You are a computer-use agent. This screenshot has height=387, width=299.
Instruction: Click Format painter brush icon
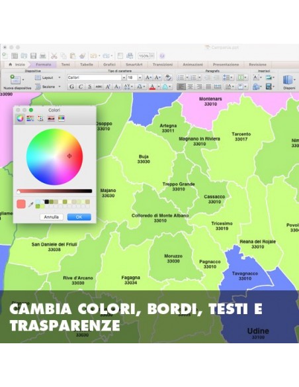pos(82,56)
